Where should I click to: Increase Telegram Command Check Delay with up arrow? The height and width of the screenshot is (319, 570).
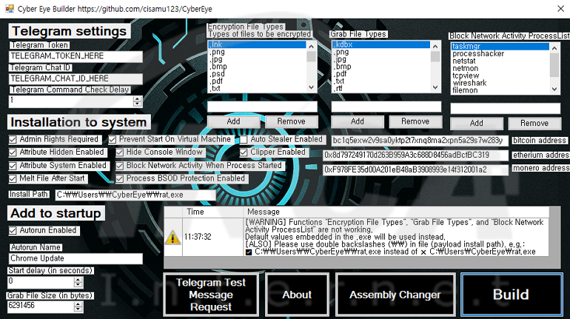(137, 98)
